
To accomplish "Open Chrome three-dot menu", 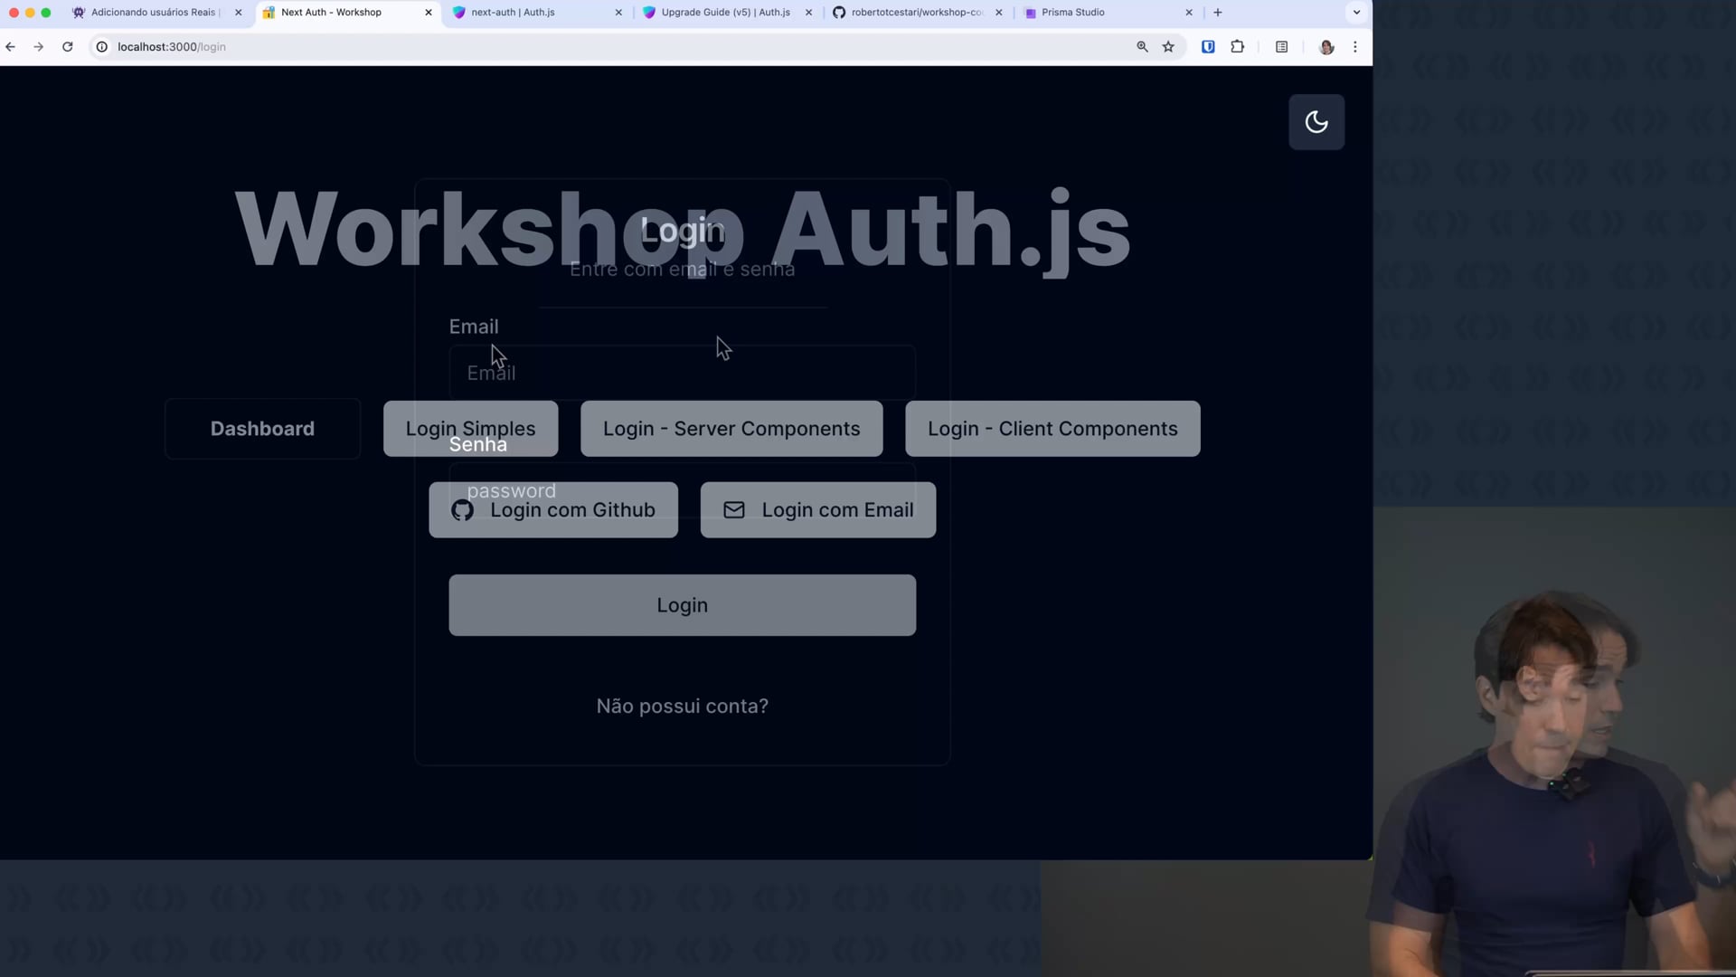I will (x=1354, y=47).
